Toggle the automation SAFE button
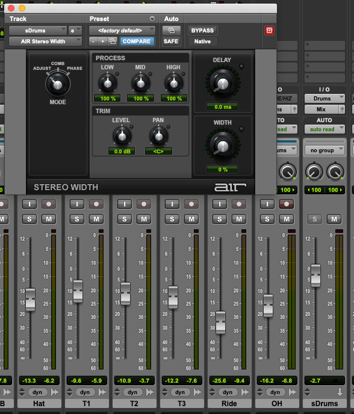The width and height of the screenshot is (354, 414). pyautogui.click(x=171, y=42)
